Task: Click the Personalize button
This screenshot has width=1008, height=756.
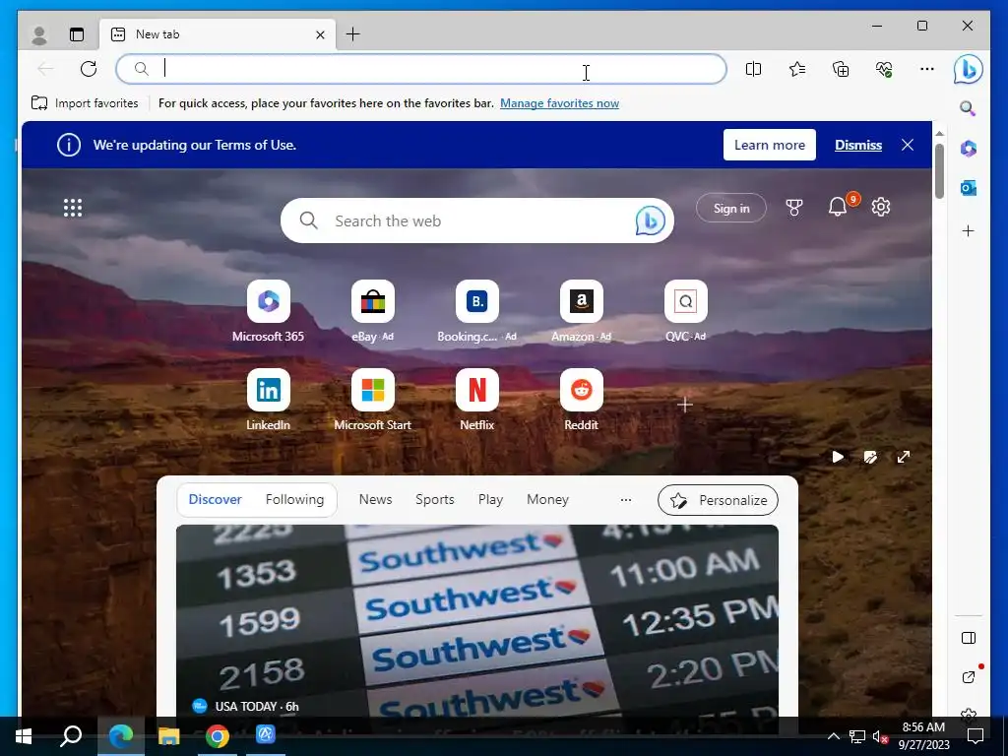Action: pos(718,500)
